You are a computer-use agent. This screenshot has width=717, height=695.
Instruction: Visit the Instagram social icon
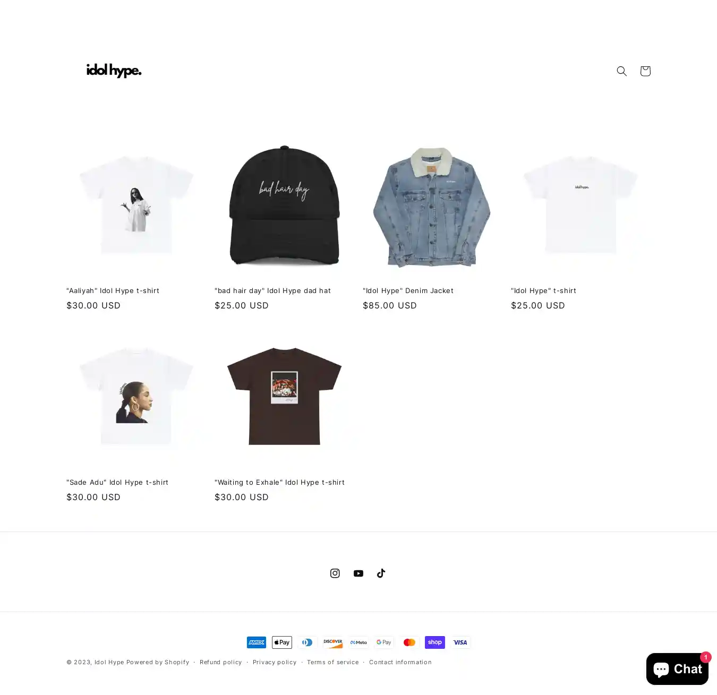[335, 573]
